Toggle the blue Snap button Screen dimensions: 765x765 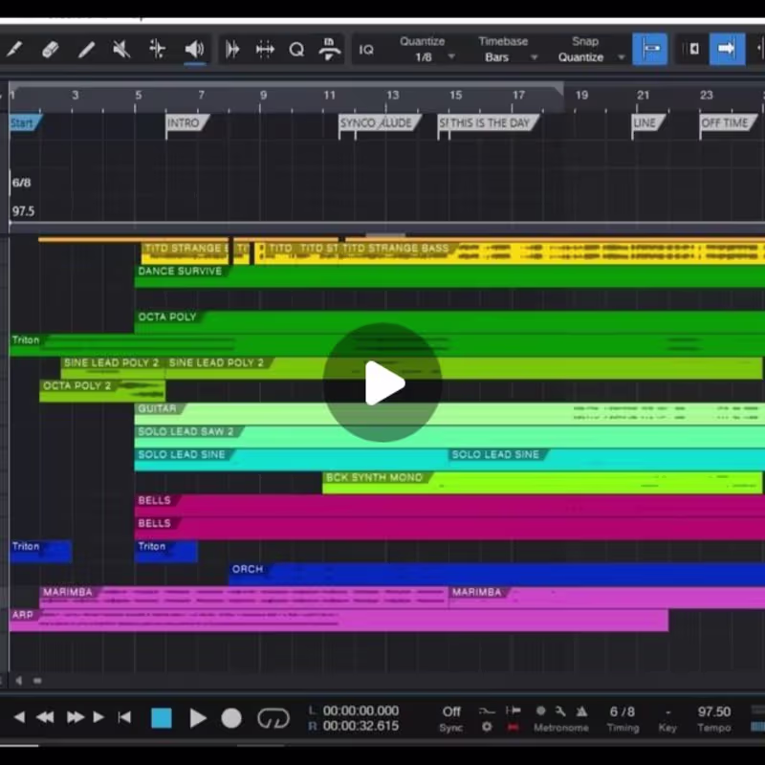coord(650,49)
